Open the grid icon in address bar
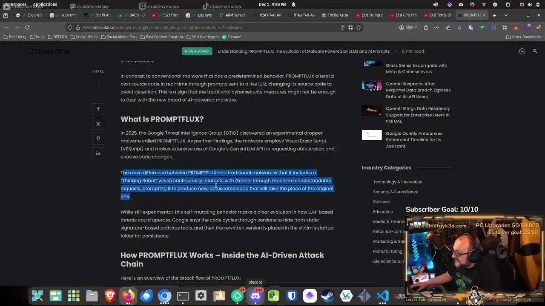The width and height of the screenshot is (545, 306). coord(350,28)
